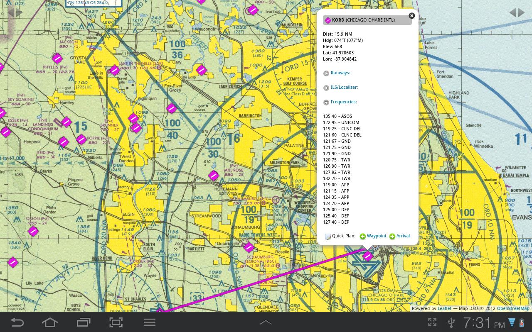Open the hamburger menu in navigation bar

click(x=150, y=322)
